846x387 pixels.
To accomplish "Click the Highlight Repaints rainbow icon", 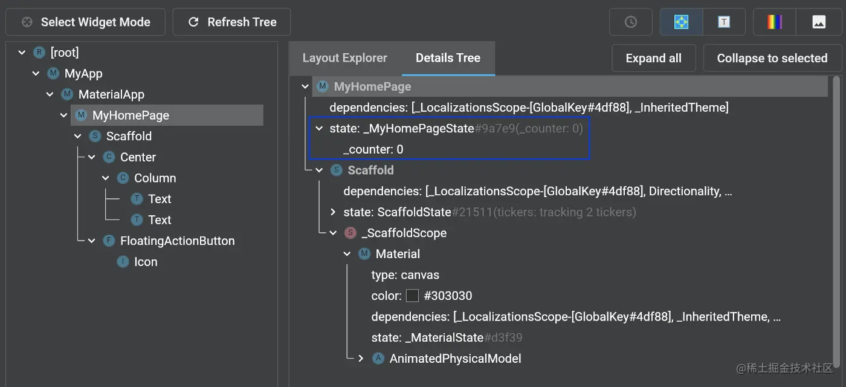I will 774,22.
